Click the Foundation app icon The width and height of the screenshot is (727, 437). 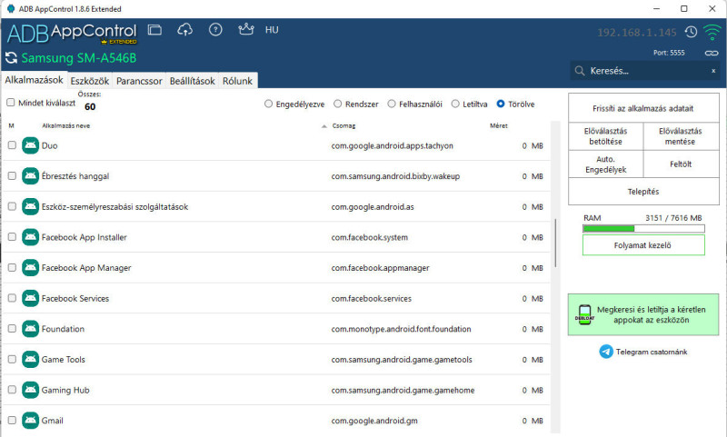pos(31,329)
